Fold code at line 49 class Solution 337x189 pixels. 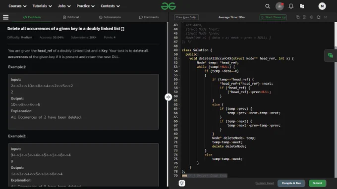click(x=179, y=50)
